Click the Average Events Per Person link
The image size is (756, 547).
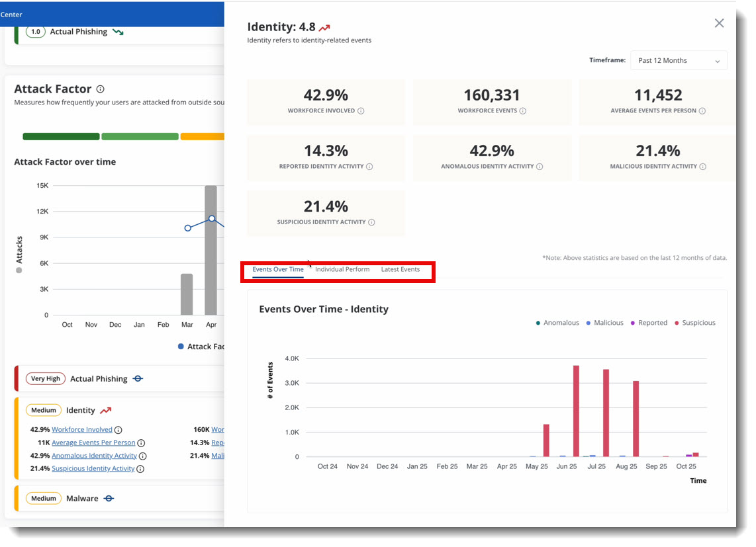(x=93, y=442)
